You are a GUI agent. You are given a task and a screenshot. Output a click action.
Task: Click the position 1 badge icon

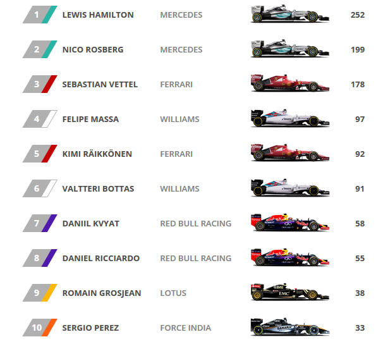(x=40, y=15)
